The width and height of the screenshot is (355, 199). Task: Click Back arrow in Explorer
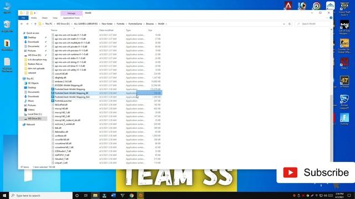(22, 24)
